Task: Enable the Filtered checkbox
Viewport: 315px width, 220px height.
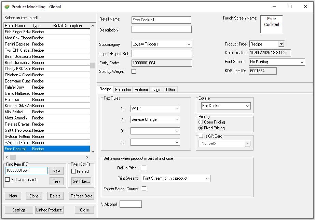Action: click(74, 171)
